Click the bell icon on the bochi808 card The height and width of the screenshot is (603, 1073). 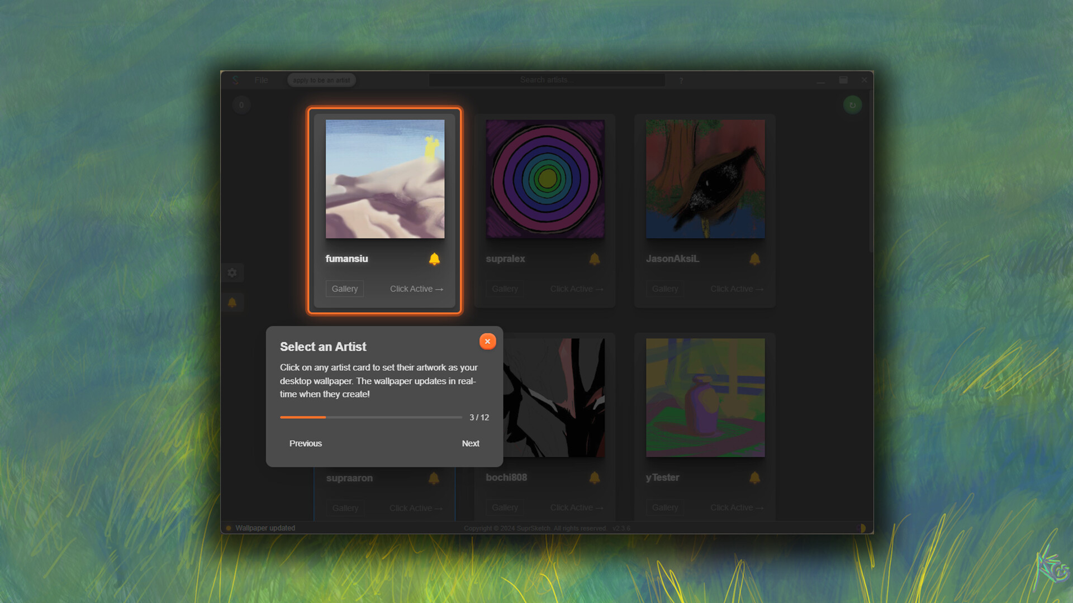594,477
